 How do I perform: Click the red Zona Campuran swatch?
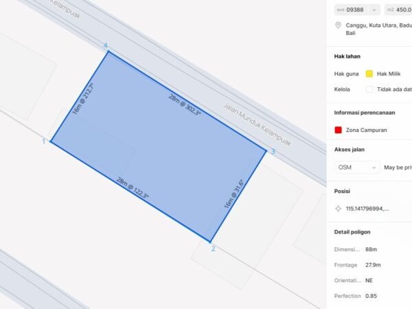point(338,130)
